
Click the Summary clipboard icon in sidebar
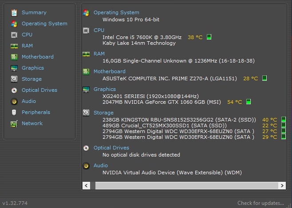coord(14,13)
